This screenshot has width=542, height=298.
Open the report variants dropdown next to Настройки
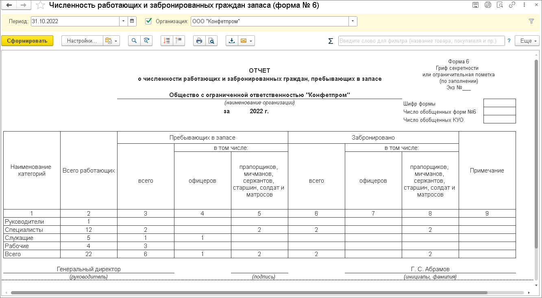coord(111,41)
